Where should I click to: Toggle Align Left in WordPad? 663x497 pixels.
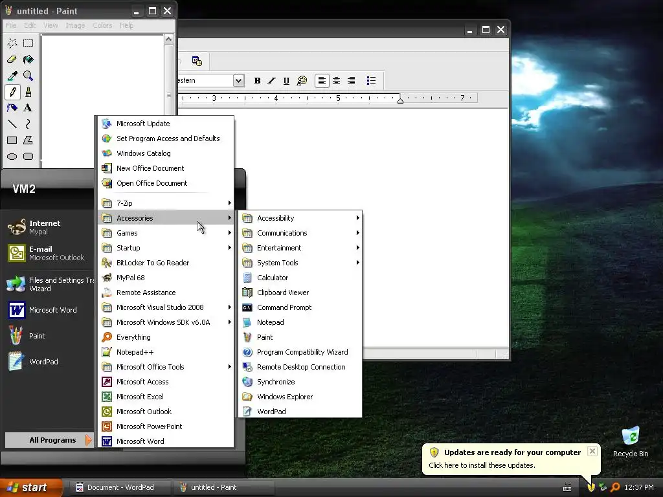322,81
